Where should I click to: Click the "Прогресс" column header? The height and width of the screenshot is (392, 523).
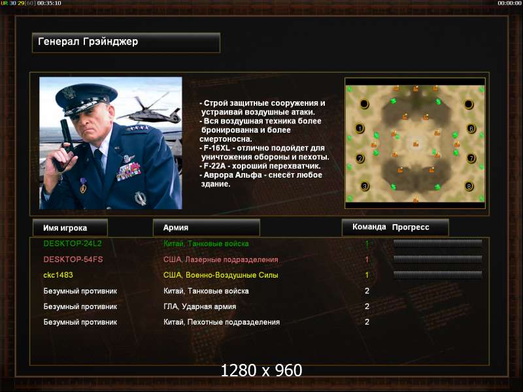click(x=411, y=227)
